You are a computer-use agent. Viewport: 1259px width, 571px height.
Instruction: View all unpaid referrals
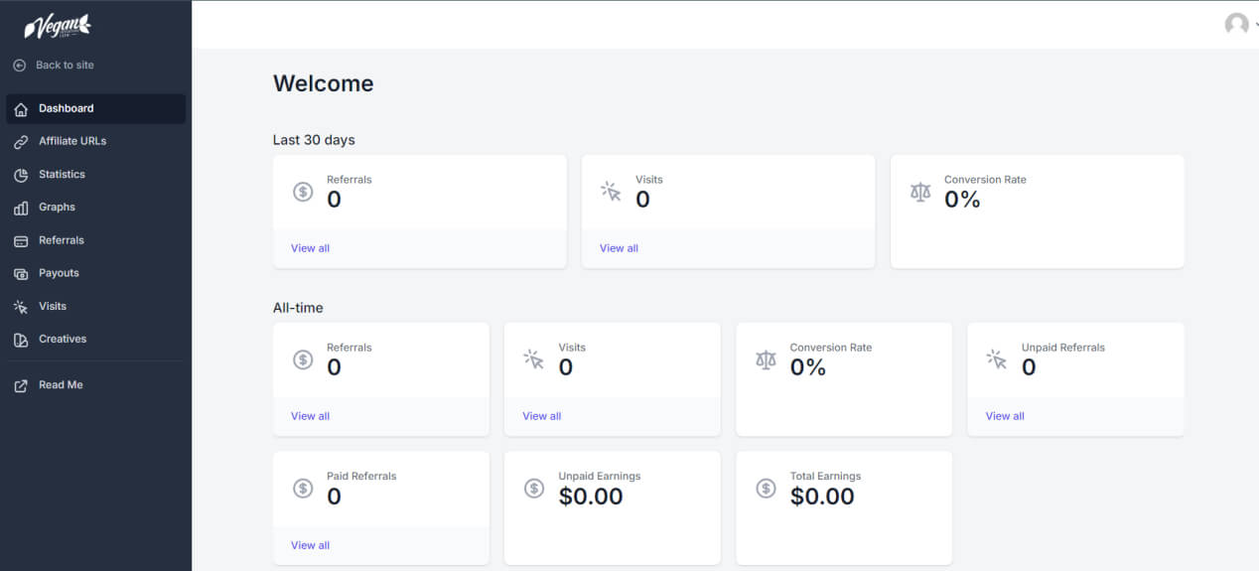coord(1005,416)
